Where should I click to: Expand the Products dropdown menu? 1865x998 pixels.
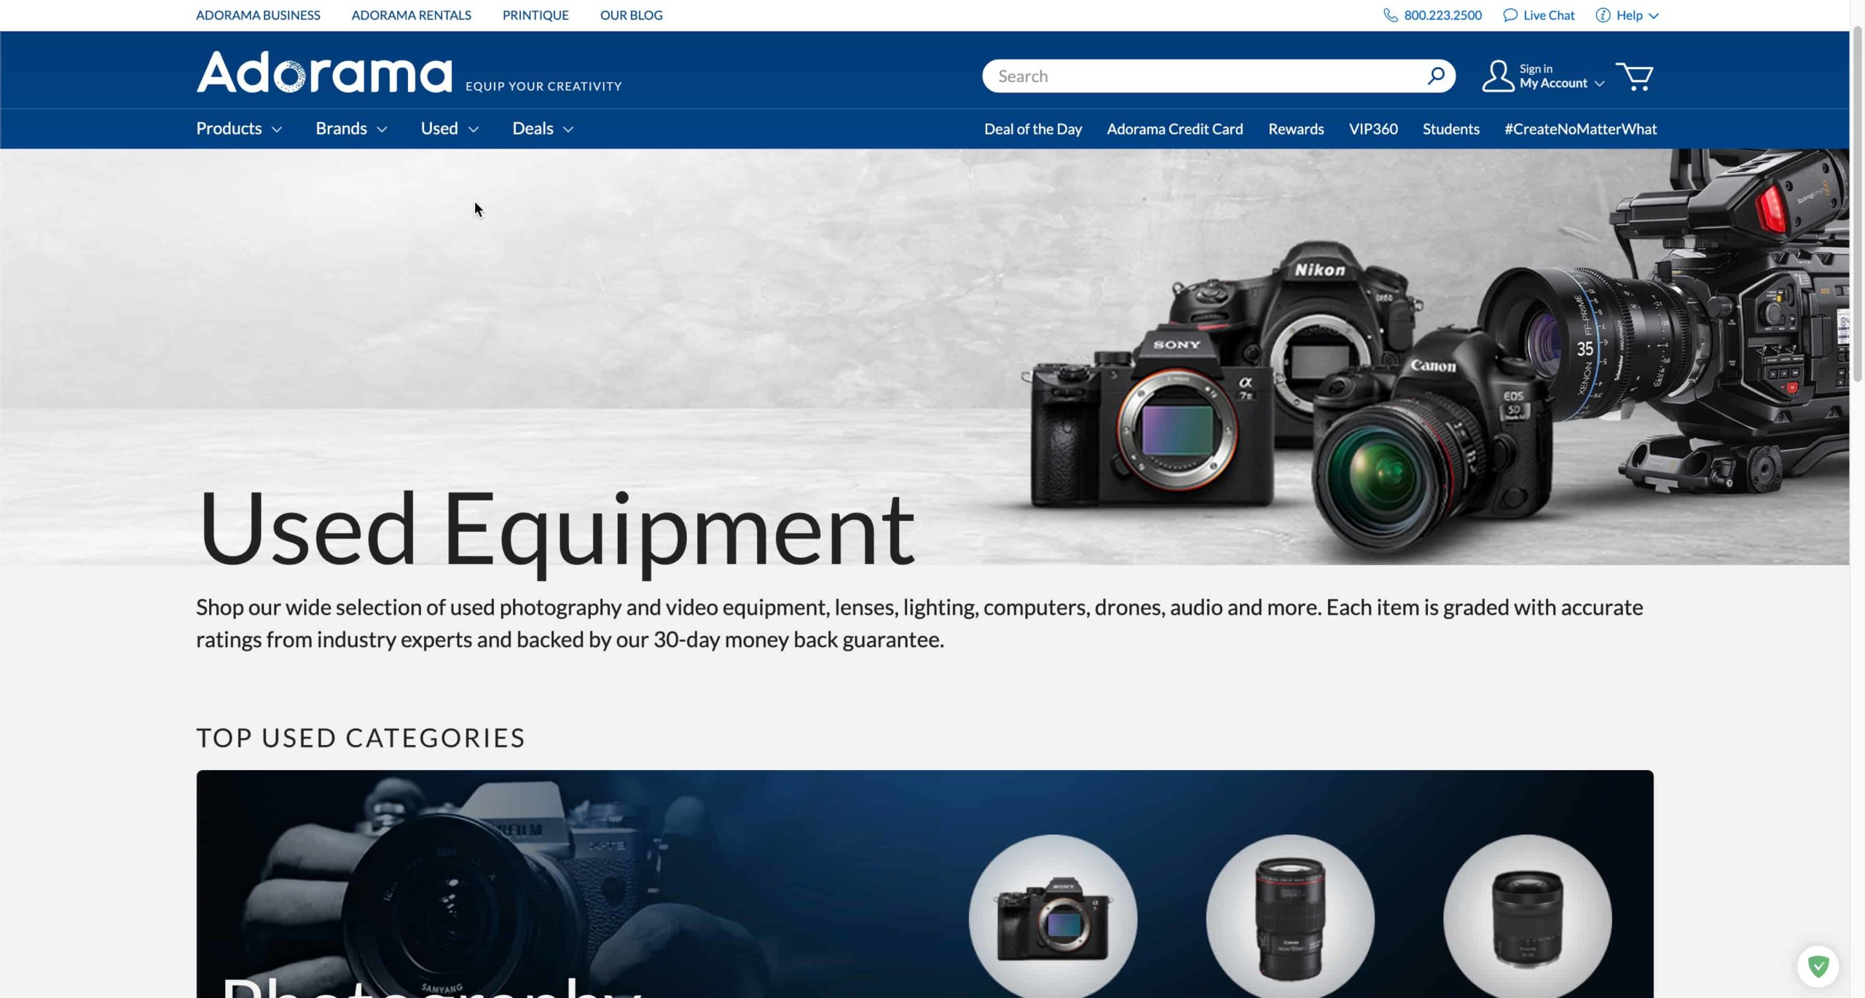[238, 129]
